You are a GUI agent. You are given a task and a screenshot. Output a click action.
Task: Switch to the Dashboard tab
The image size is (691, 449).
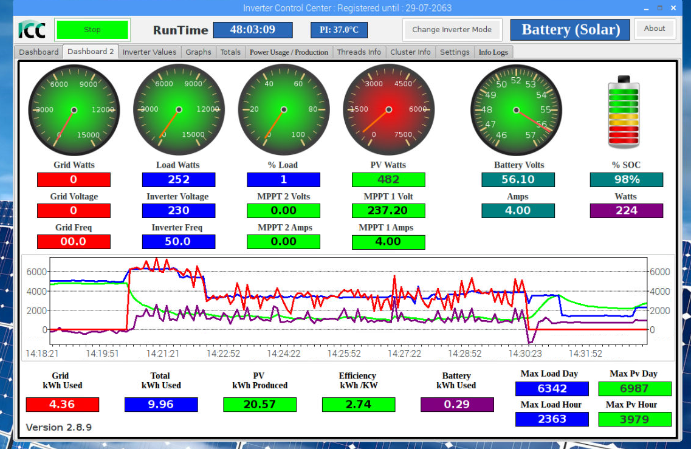click(39, 52)
